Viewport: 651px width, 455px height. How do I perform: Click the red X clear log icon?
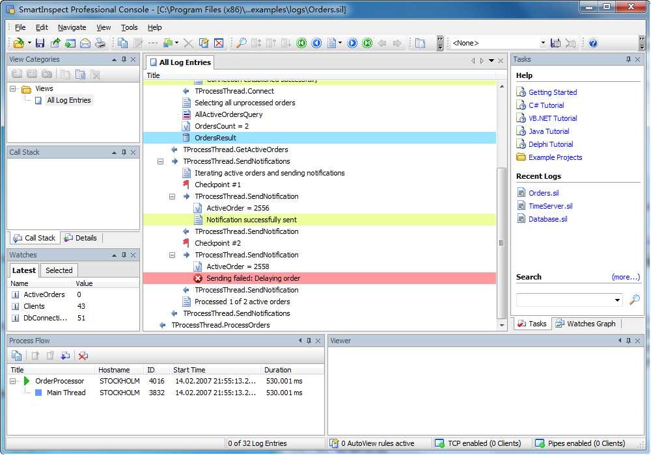219,44
